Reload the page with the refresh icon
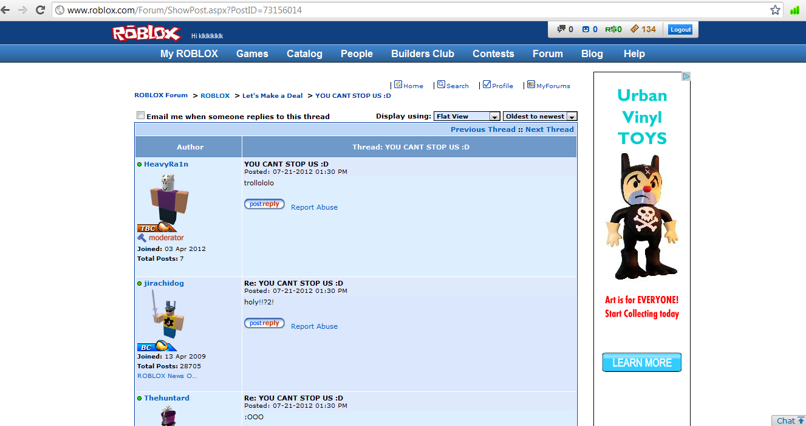 pyautogui.click(x=41, y=10)
